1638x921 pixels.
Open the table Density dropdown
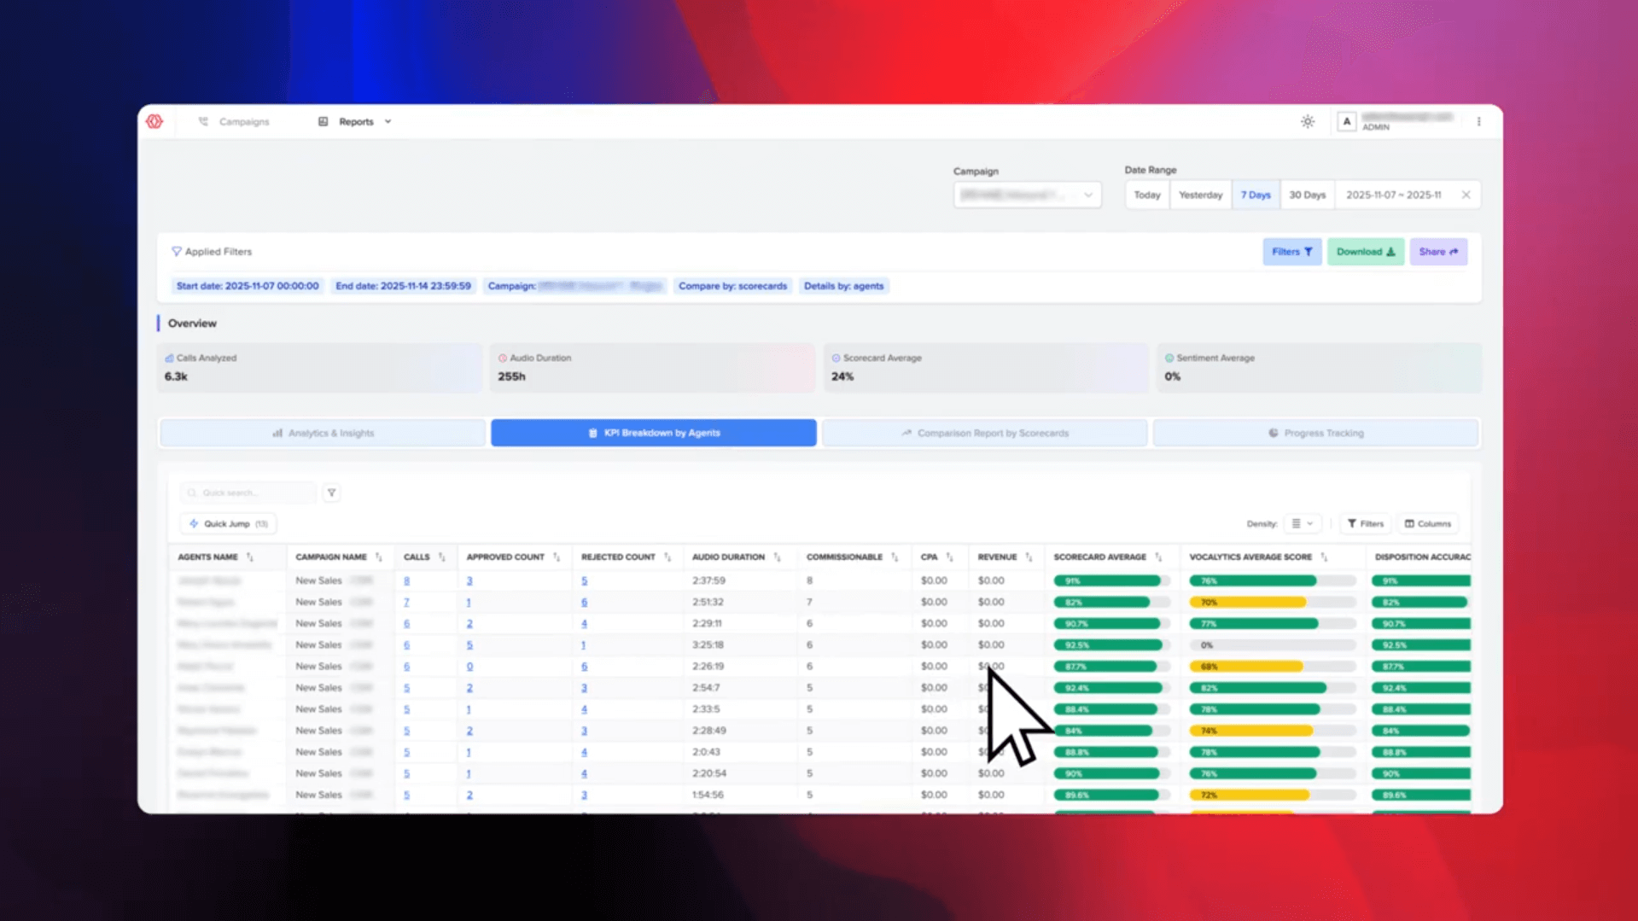pyautogui.click(x=1302, y=524)
